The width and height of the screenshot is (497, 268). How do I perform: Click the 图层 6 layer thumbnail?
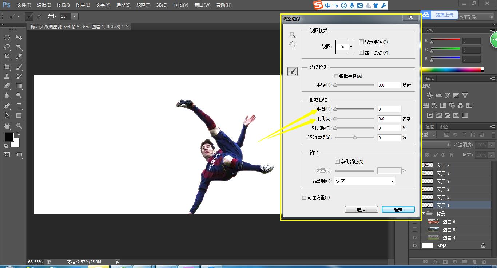(433, 221)
